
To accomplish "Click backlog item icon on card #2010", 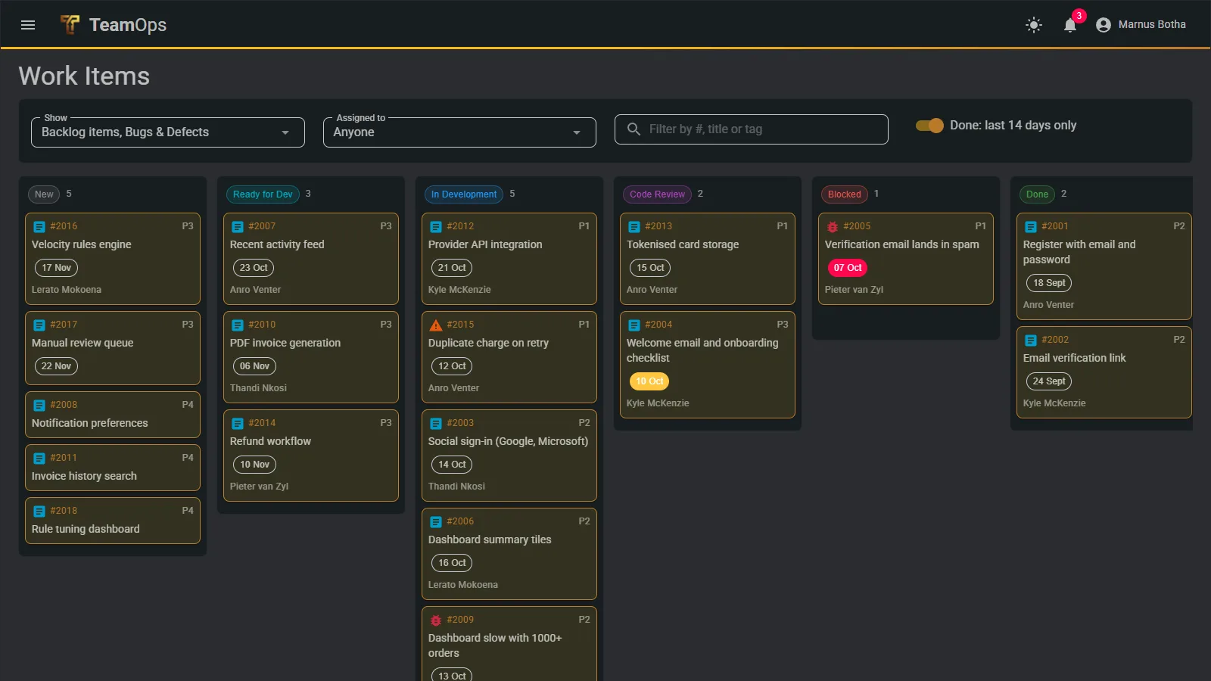I will [238, 325].
